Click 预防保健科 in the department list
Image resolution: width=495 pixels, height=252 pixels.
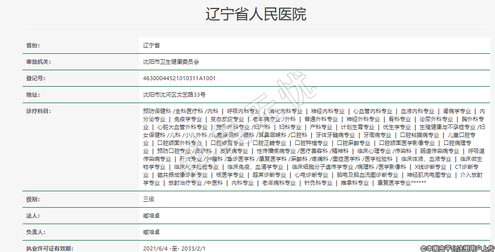(x=157, y=111)
